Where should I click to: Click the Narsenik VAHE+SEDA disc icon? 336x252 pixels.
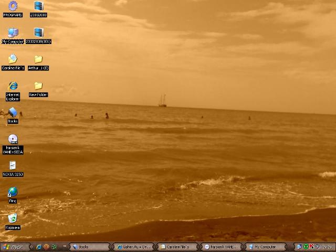pyautogui.click(x=13, y=140)
